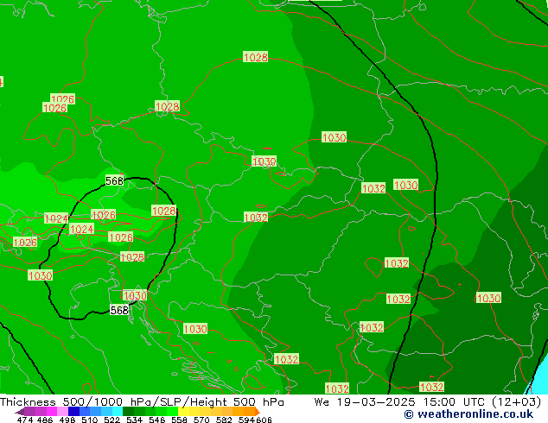Pick the dark blue swatch in the thickness legend
The width and height of the screenshot is (548, 423).
coord(73,412)
